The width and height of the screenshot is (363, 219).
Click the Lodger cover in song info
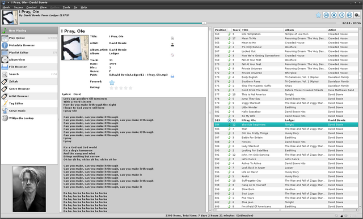pyautogui.click(x=75, y=48)
